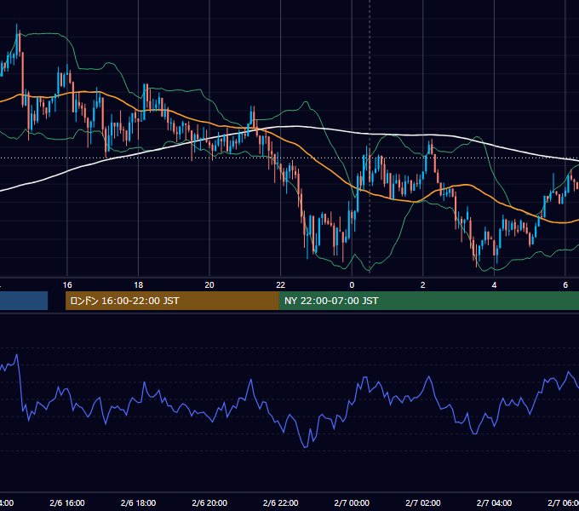Click the hour label 18 under the chart

coord(138,285)
